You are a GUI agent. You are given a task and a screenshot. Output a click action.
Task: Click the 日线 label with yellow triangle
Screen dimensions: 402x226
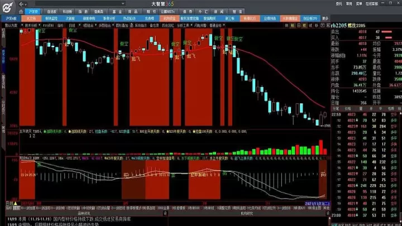pos(12,204)
